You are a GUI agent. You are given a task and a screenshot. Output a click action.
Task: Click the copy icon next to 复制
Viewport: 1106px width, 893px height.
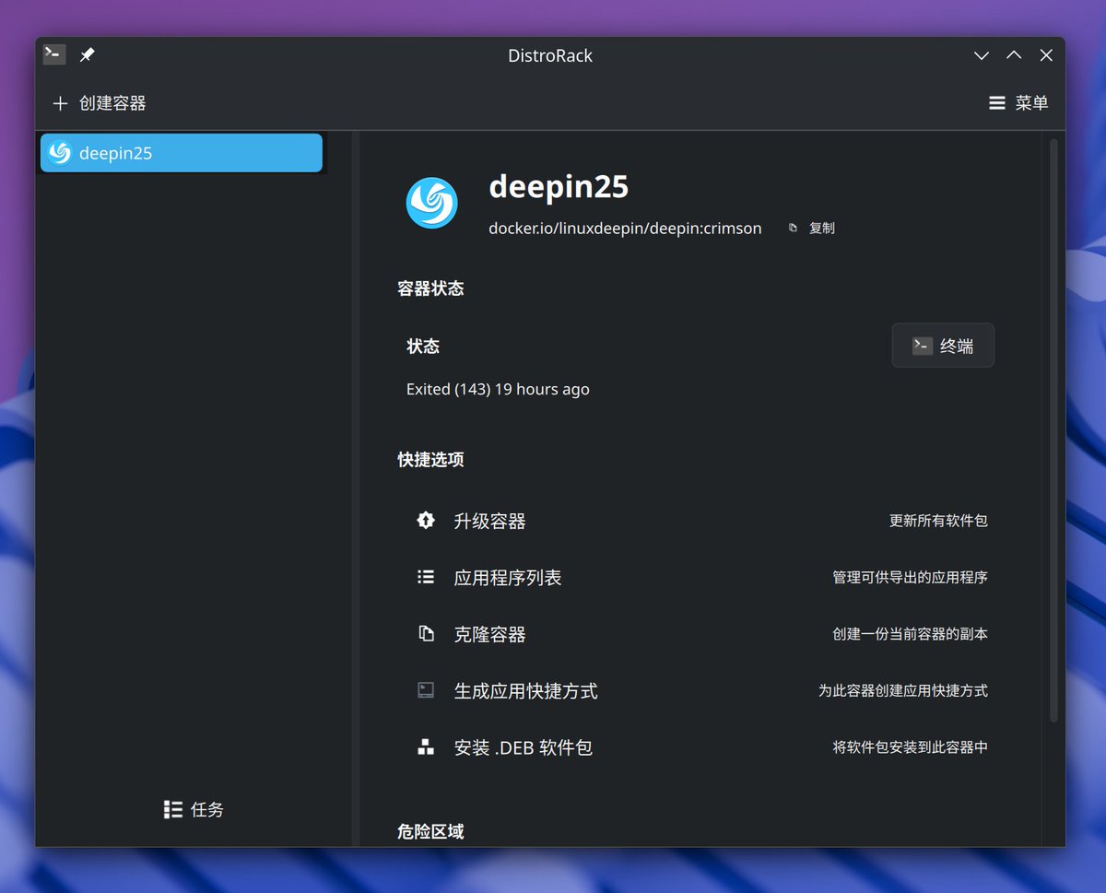[x=793, y=228]
